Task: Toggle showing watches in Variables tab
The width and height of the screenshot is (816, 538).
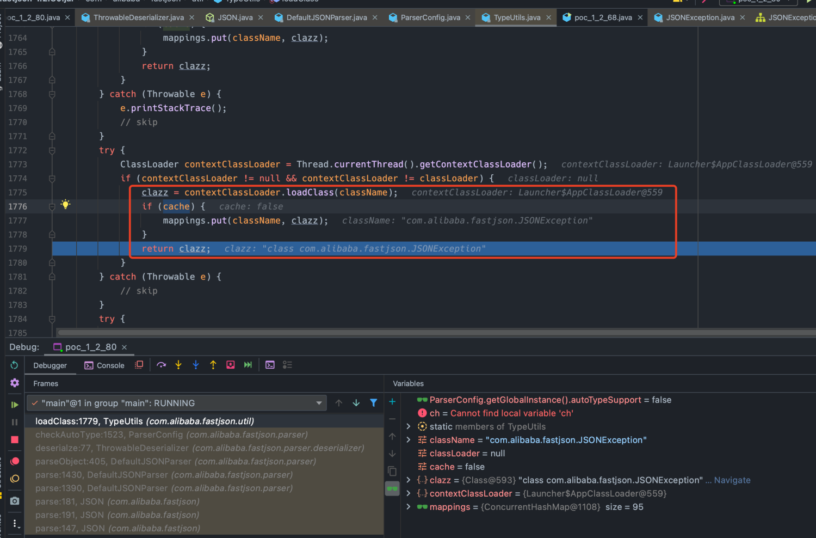Action: click(392, 489)
